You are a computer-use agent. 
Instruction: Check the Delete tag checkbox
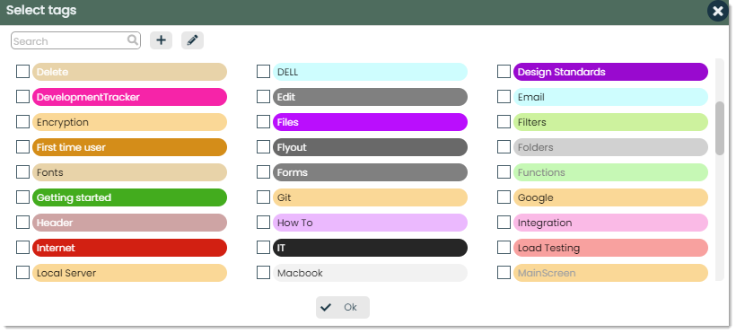pyautogui.click(x=22, y=72)
